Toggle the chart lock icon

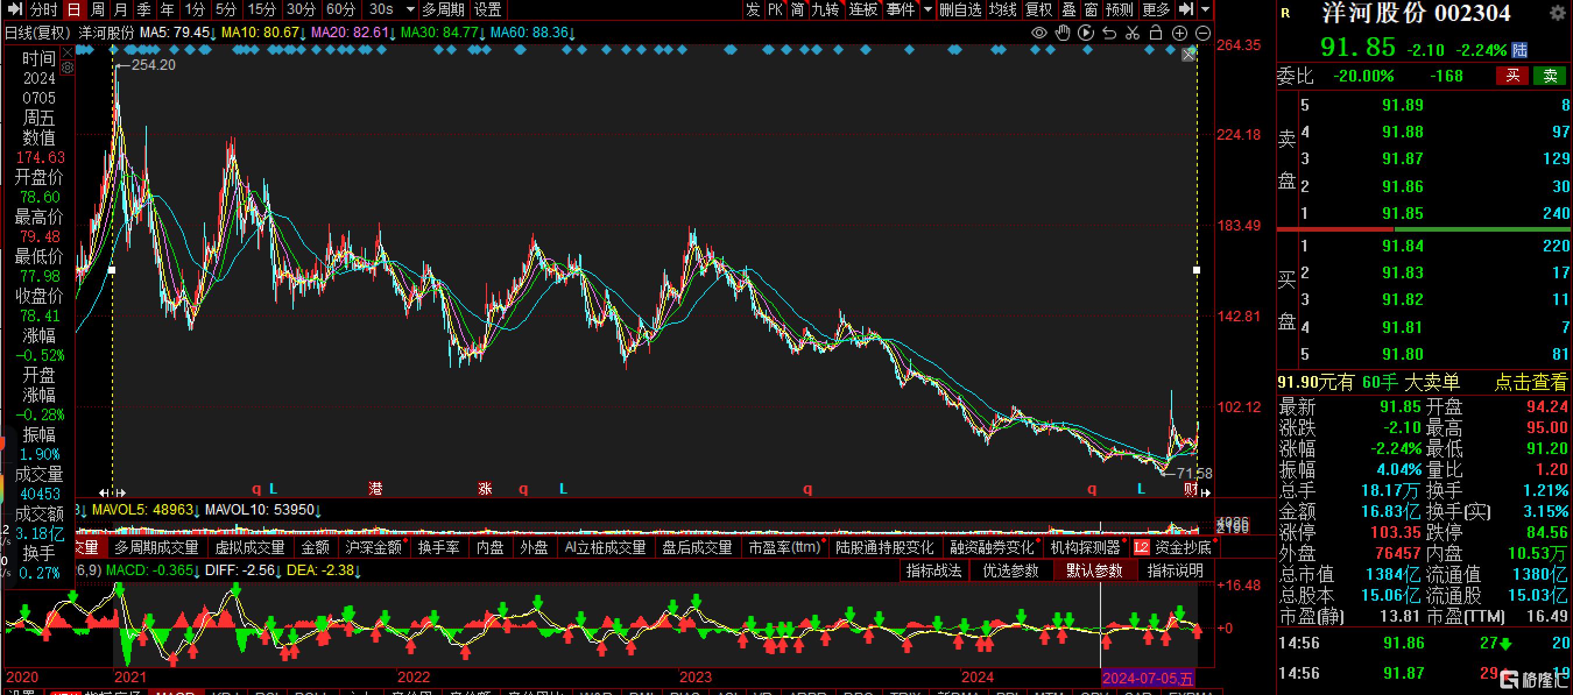1156,33
